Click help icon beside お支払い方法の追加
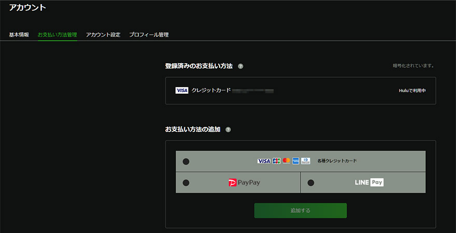Image resolution: width=456 pixels, height=233 pixels. (229, 129)
